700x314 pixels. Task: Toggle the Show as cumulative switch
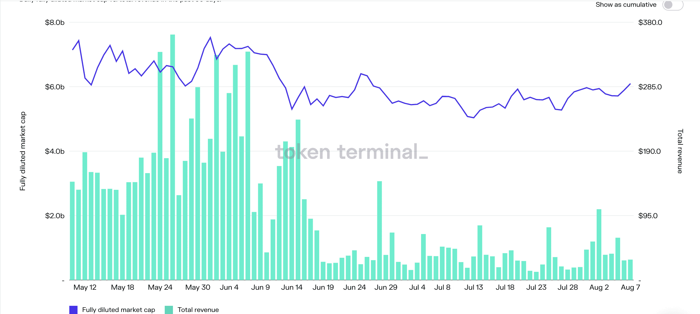[x=672, y=5]
